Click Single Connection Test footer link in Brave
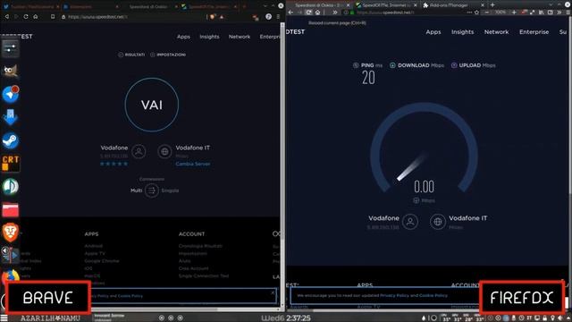The height and width of the screenshot is (322, 572). tap(204, 276)
